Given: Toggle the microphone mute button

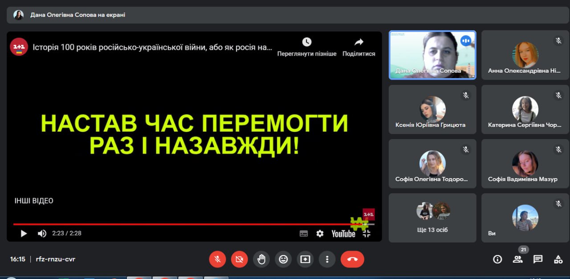Looking at the screenshot, I should 218,259.
